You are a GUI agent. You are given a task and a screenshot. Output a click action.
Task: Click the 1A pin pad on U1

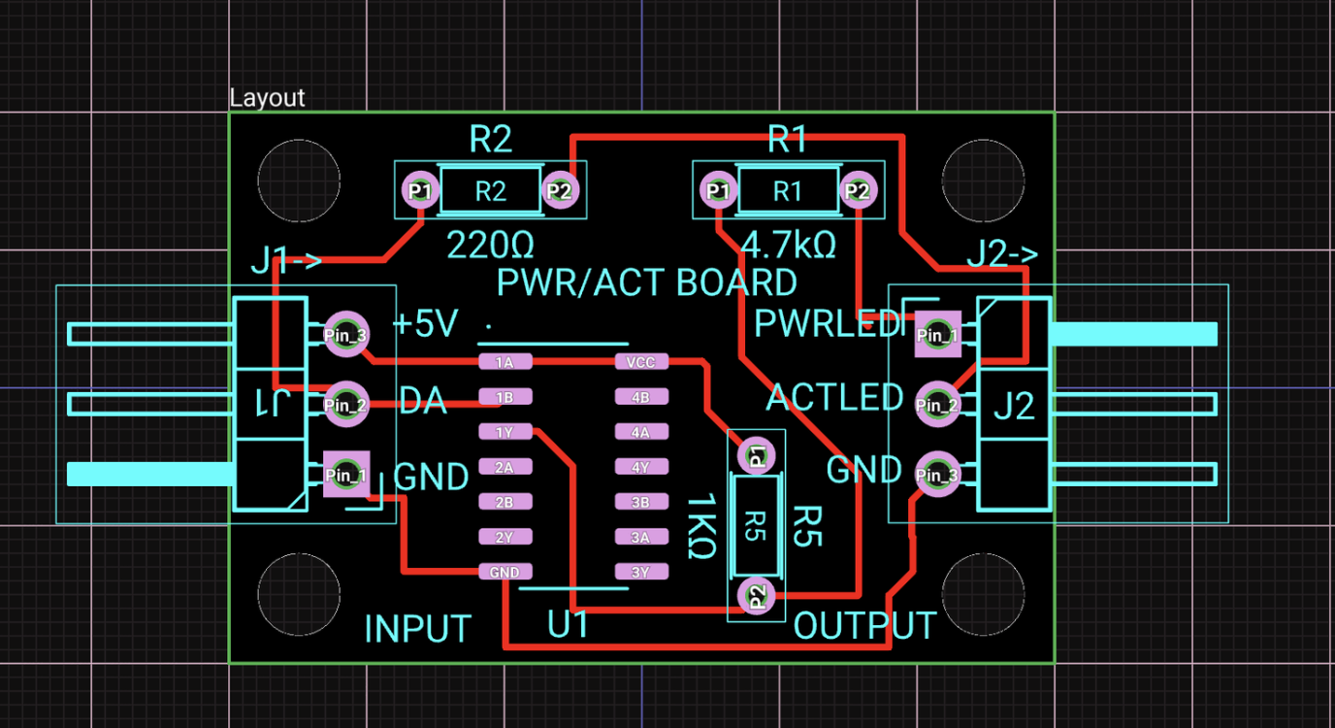[x=504, y=361]
